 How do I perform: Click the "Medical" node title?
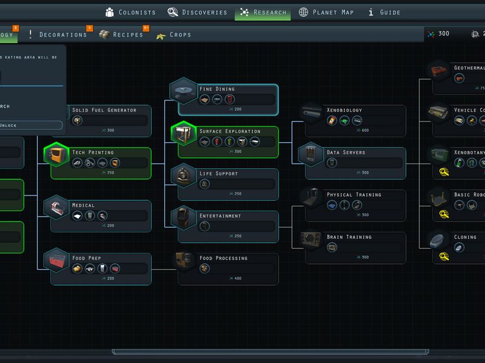pyautogui.click(x=83, y=205)
